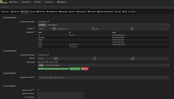This screenshot has width=174, height=99.
Task: Click the (Re)démarrer button
Action: tap(75, 69)
